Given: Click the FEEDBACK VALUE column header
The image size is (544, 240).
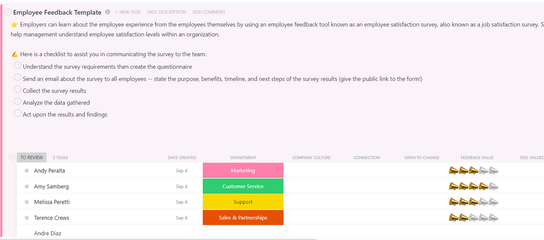Looking at the screenshot, I should pyautogui.click(x=477, y=158).
